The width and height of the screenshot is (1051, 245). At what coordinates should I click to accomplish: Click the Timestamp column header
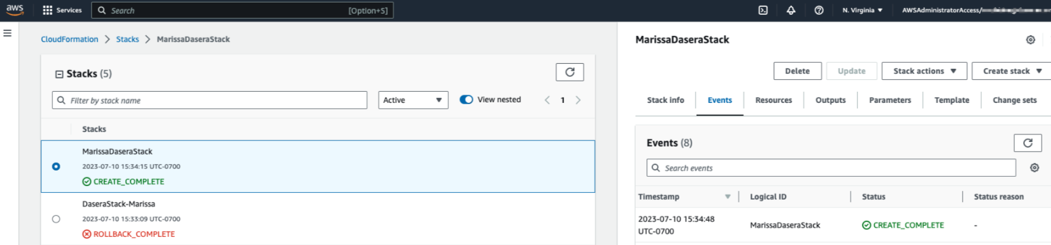659,197
